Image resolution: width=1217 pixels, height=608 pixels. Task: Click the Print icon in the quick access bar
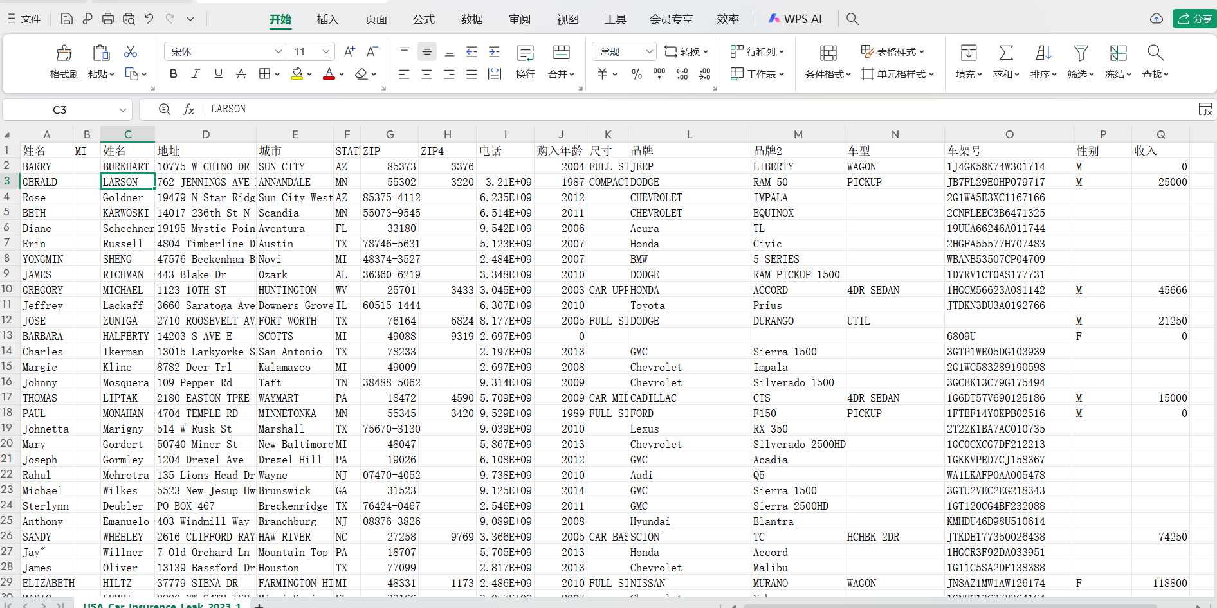click(108, 19)
